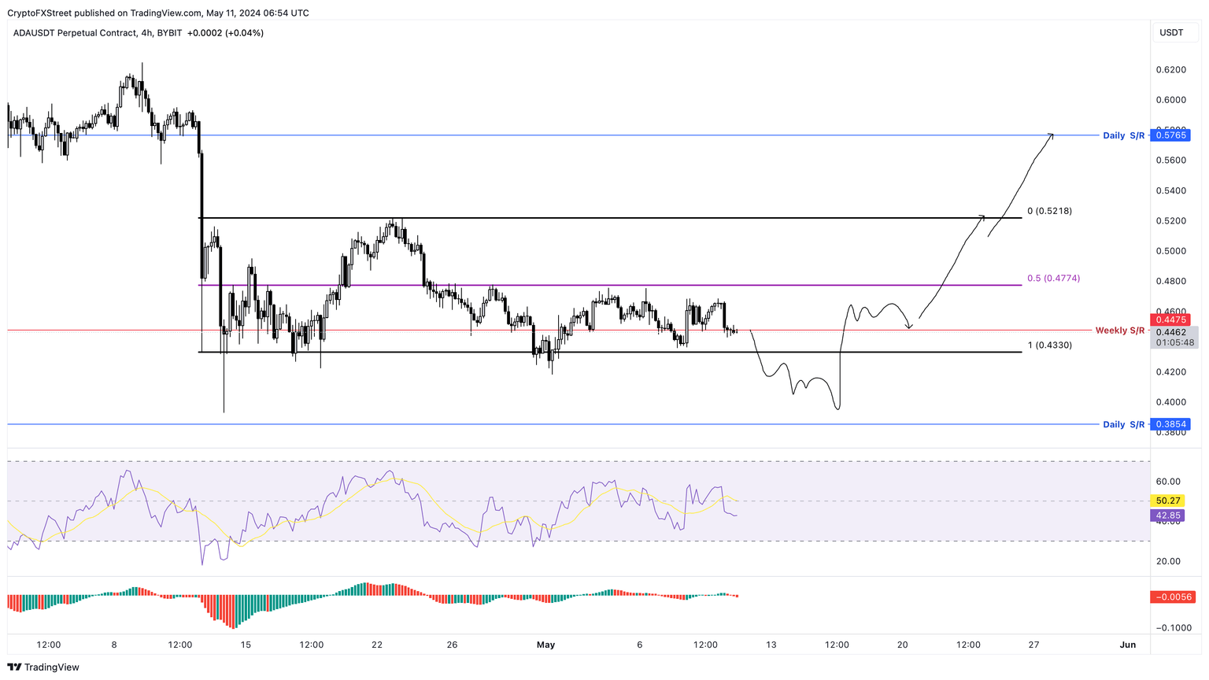Click the red 0.4475 Weekly S/R price tag
The image size is (1209, 680).
tap(1171, 320)
